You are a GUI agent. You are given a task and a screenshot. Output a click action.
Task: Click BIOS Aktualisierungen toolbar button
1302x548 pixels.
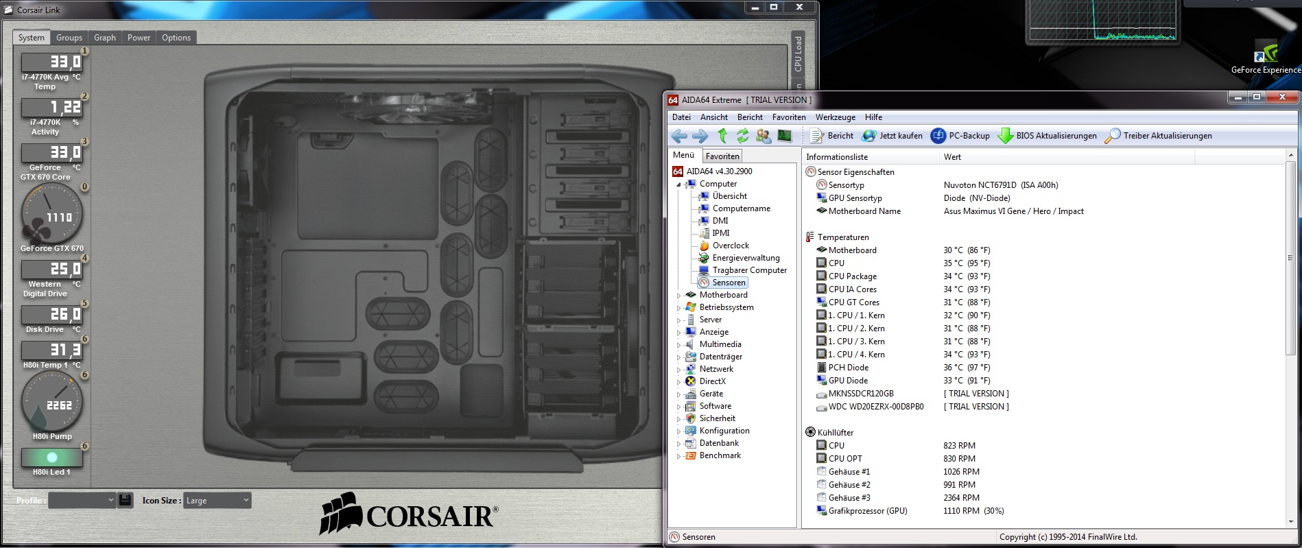coord(1047,136)
